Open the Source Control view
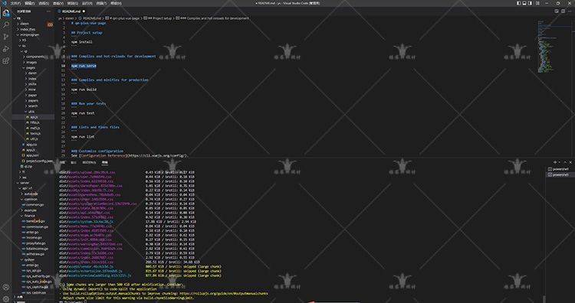575x303 pixels. pos(6,37)
